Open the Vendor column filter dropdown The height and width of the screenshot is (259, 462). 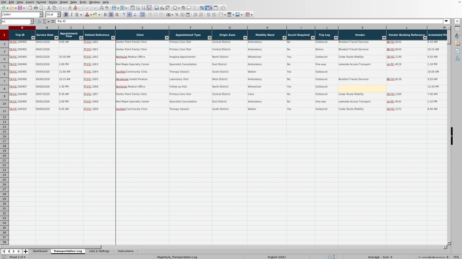coord(384,38)
